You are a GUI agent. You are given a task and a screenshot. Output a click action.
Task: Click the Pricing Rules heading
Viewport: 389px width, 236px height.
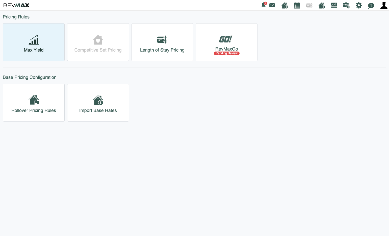[16, 17]
